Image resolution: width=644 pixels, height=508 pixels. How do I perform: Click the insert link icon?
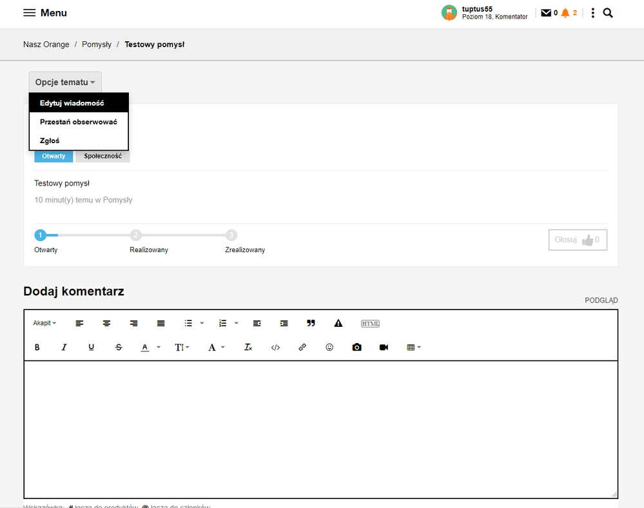click(302, 347)
